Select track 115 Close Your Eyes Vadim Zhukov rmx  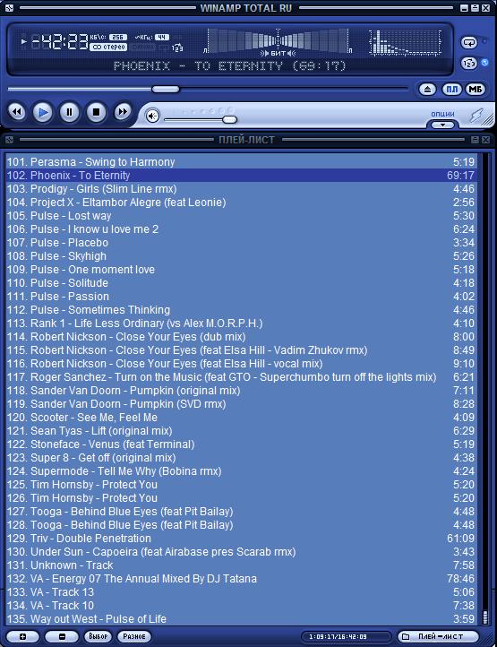[x=241, y=349]
